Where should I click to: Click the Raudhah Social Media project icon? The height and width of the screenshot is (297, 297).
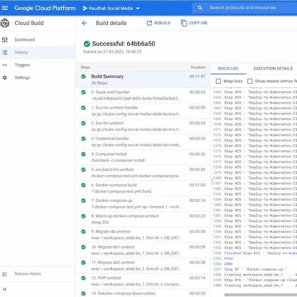(x=85, y=8)
